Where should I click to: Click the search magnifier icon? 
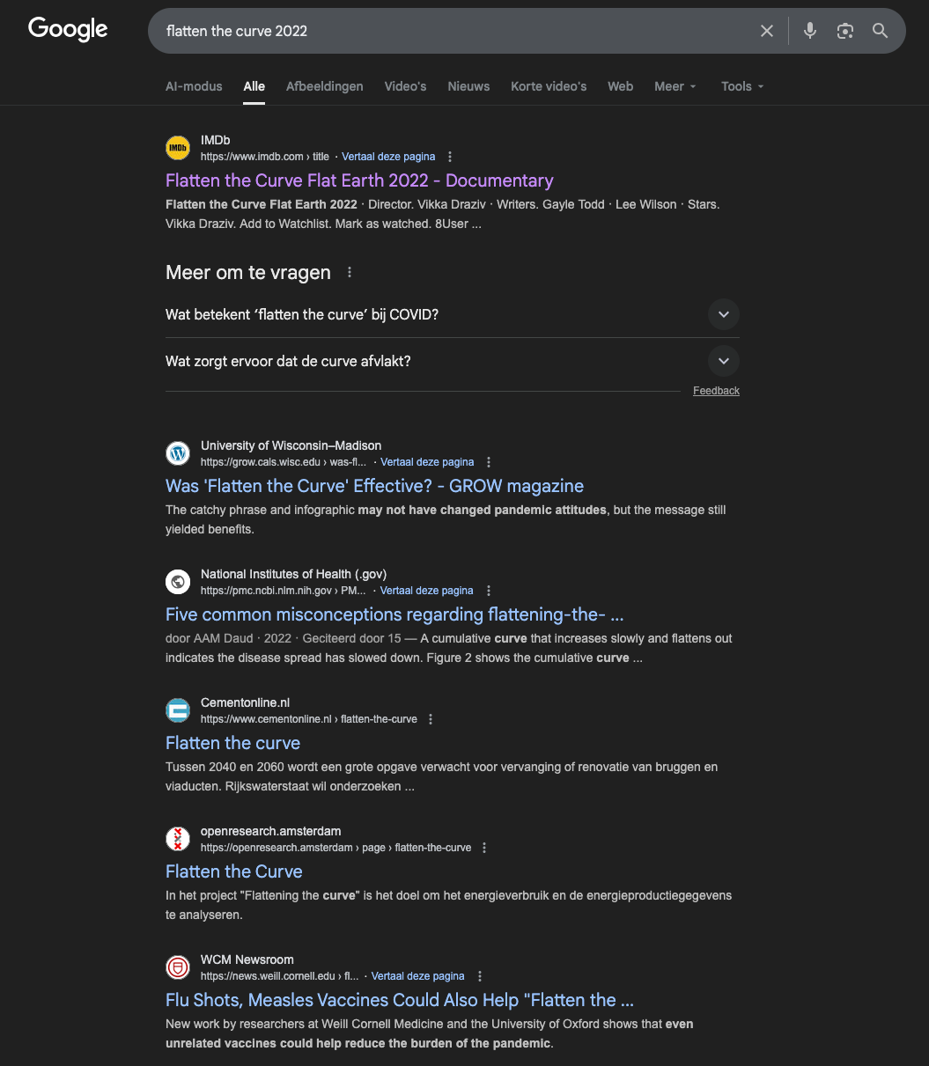(x=880, y=30)
